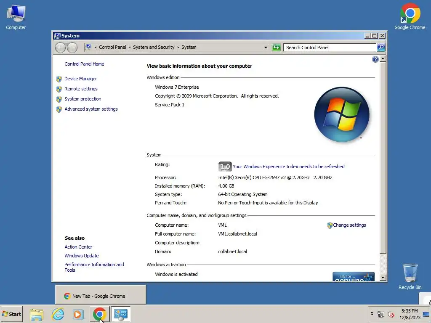Click the address bar refresh button
Screen dimensions: 431x323
coord(276,48)
